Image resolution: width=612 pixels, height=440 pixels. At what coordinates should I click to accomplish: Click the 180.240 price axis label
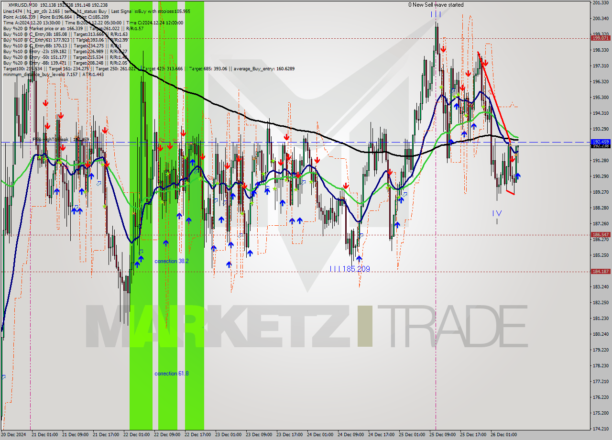pos(601,334)
